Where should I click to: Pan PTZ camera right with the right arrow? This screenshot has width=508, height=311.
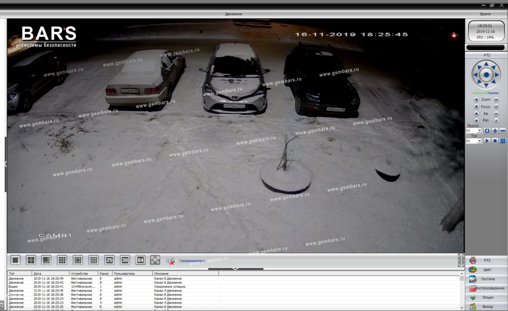[x=497, y=75]
